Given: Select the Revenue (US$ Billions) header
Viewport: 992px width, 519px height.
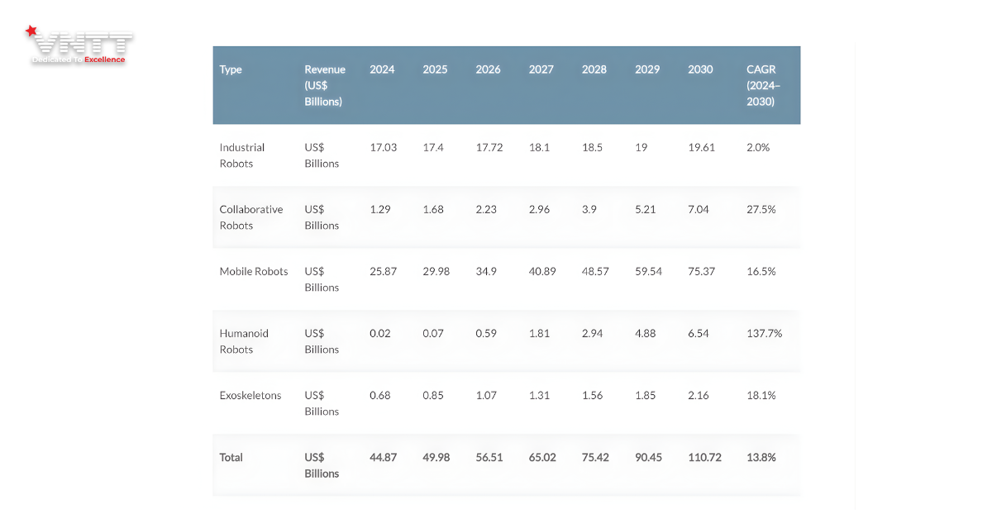Looking at the screenshot, I should pyautogui.click(x=324, y=85).
